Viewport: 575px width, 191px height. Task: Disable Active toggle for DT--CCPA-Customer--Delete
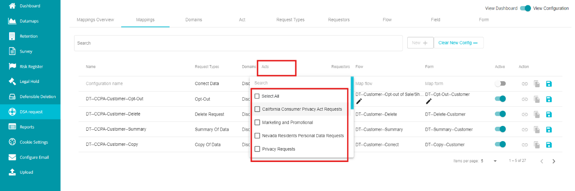500,114
